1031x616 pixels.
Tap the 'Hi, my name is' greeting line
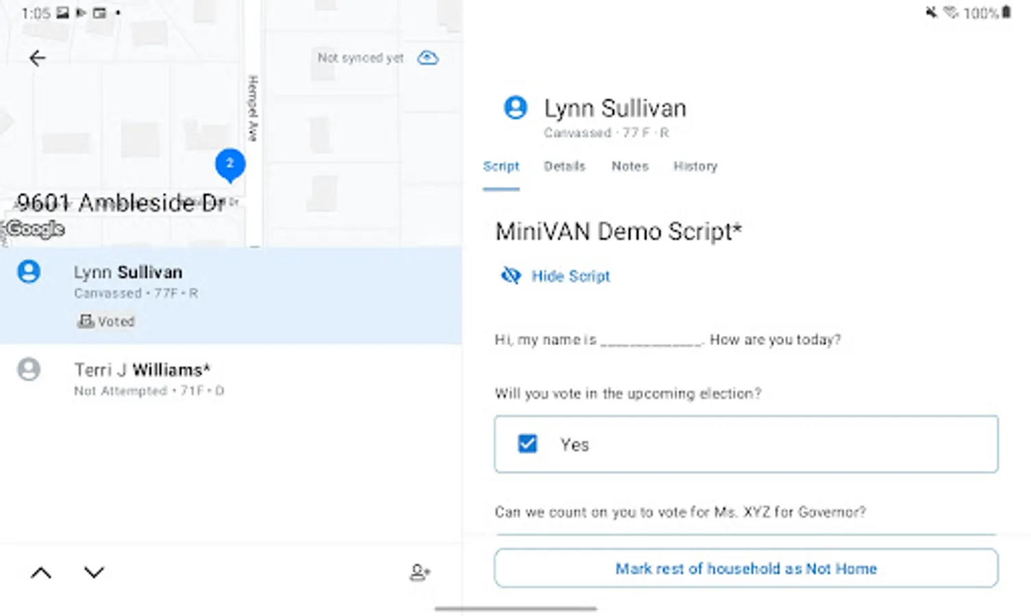click(x=667, y=339)
